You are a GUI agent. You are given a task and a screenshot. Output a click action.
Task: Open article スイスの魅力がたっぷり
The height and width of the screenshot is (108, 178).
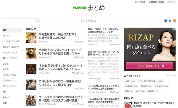[103, 87]
